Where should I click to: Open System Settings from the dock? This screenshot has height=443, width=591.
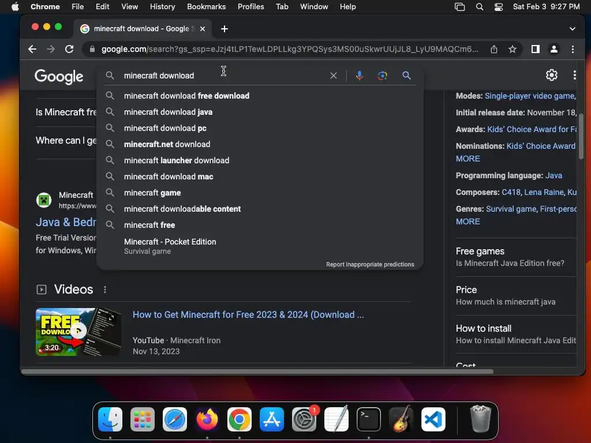304,419
